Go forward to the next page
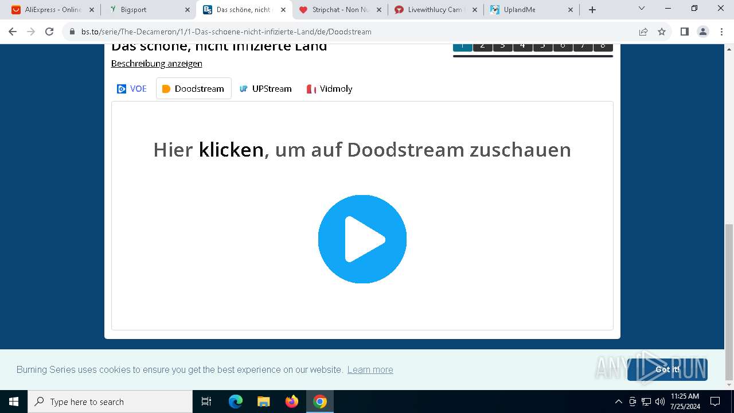Screen dimensions: 734x413 coord(31,32)
